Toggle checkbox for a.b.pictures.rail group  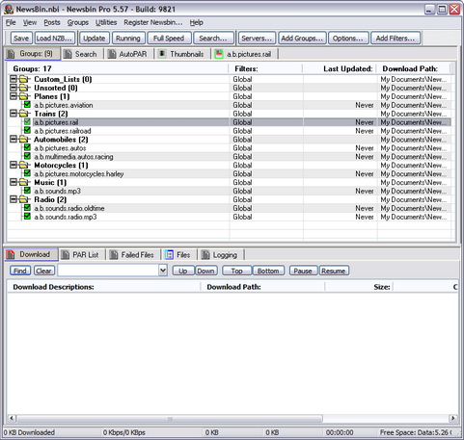(27, 122)
